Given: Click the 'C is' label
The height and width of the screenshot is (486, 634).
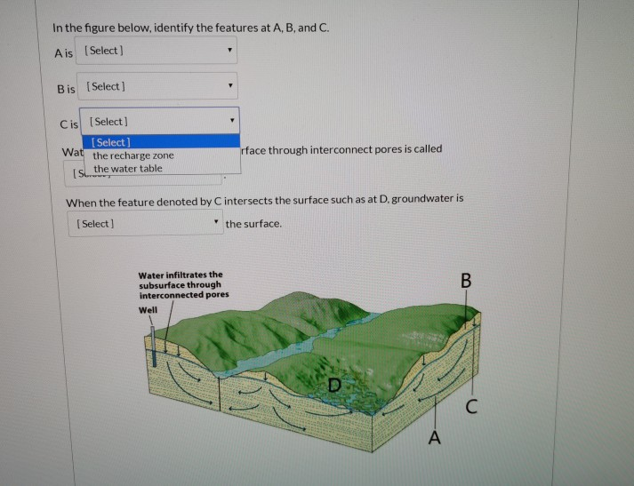Looking at the screenshot, I should point(69,124).
